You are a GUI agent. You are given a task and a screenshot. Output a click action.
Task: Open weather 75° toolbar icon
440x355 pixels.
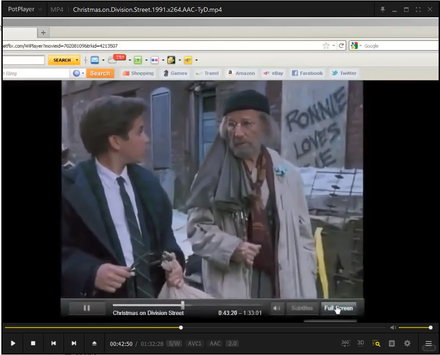(117, 59)
